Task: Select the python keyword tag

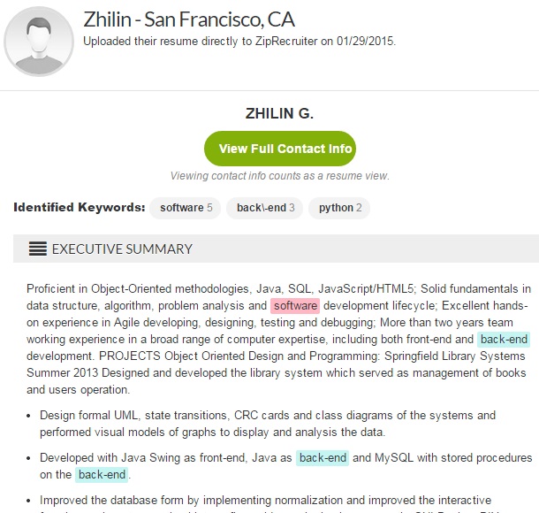Action: point(339,208)
